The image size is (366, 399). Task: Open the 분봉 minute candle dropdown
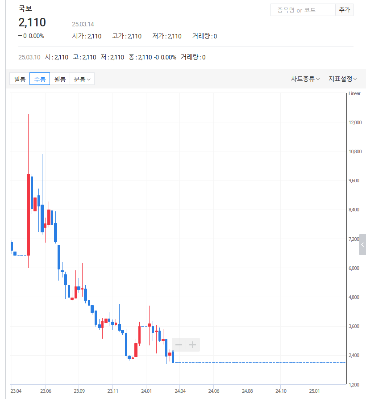pos(82,79)
